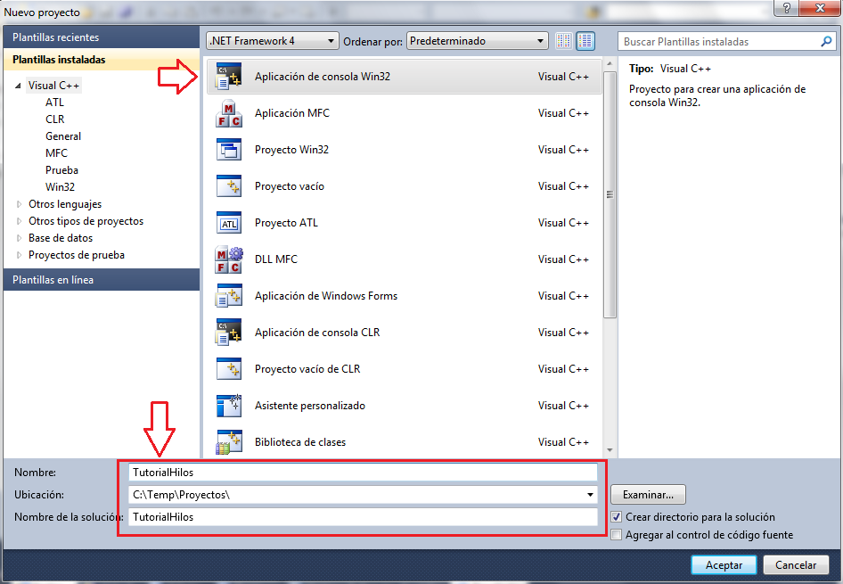
Task: Select the Aplicación MFC template icon
Action: pos(228,113)
